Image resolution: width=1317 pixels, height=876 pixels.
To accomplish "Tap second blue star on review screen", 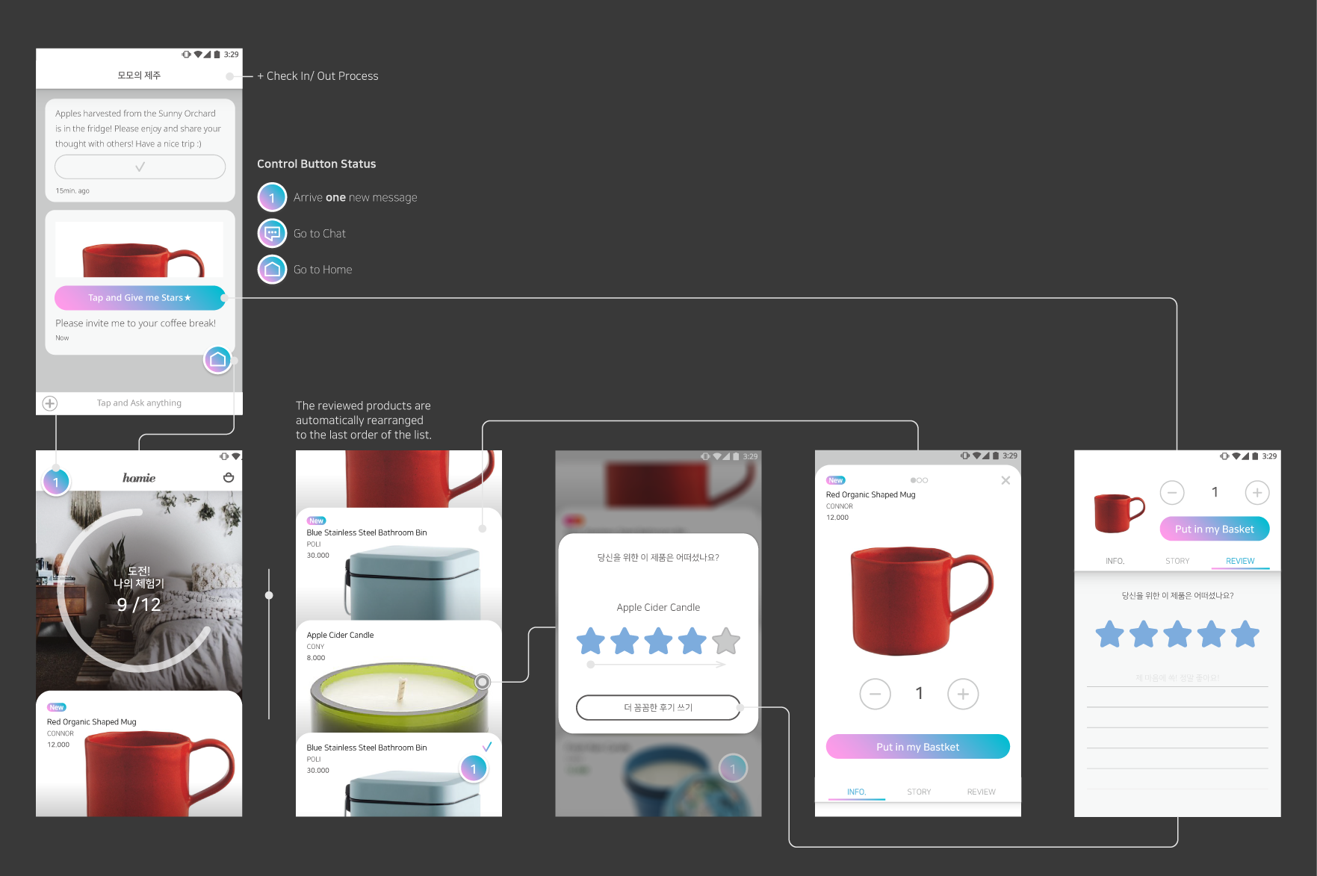I will (x=1144, y=634).
